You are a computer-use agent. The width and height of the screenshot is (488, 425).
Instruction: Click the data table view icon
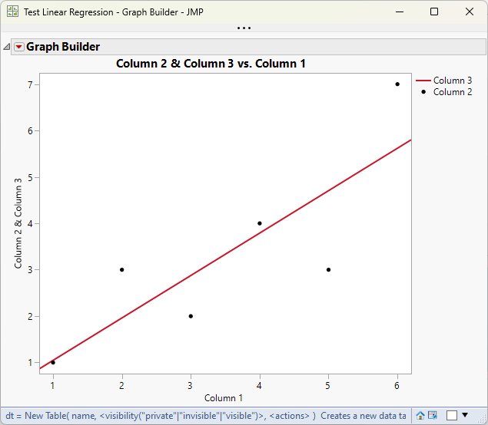(x=433, y=415)
